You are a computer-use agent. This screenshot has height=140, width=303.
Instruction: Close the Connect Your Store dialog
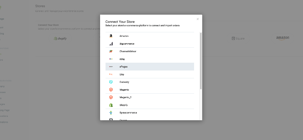tap(197, 19)
